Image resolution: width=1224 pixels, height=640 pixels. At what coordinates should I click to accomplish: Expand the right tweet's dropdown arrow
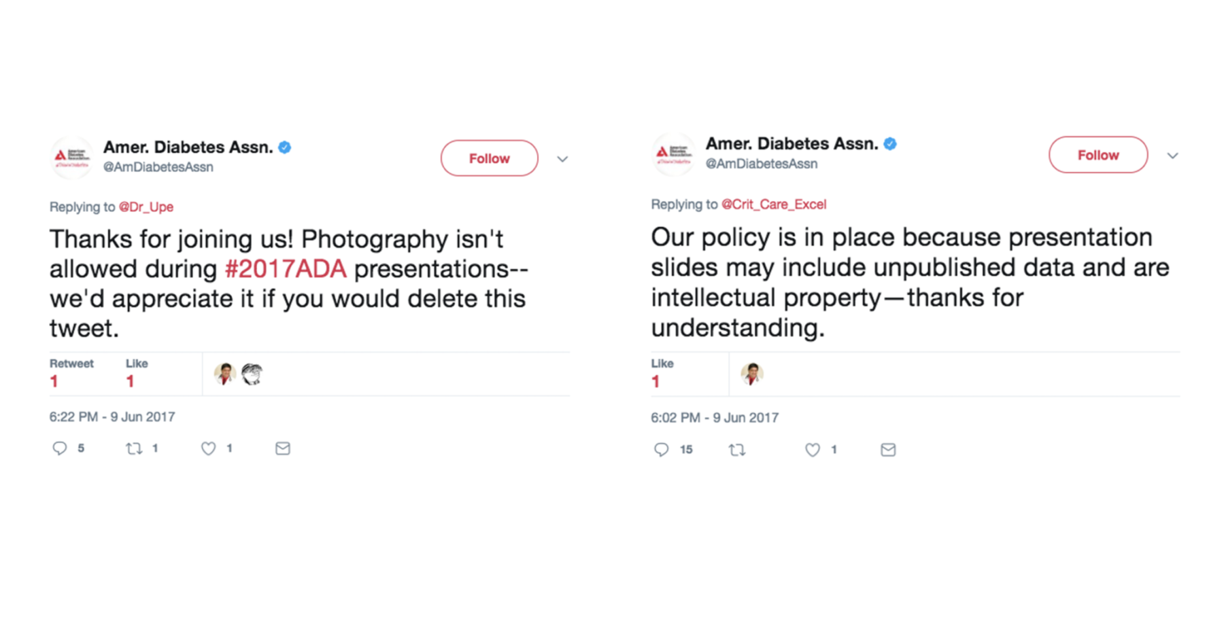(x=1172, y=156)
